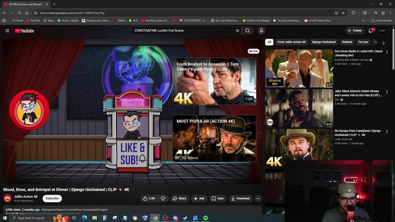Viewport: 395px width, 222px height.
Task: Show hidden bookmarks with the chevron
Action: tap(363, 21)
